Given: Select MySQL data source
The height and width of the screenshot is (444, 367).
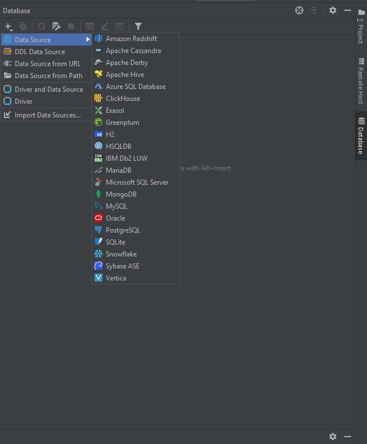Looking at the screenshot, I should (136, 206).
